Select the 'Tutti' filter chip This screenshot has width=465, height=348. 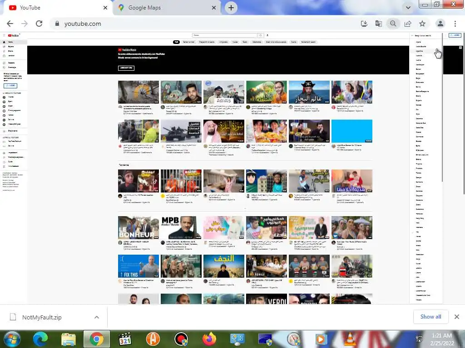tap(176, 42)
